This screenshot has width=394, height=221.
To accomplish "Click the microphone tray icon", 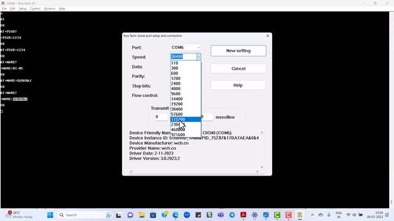I will pos(329,215).
